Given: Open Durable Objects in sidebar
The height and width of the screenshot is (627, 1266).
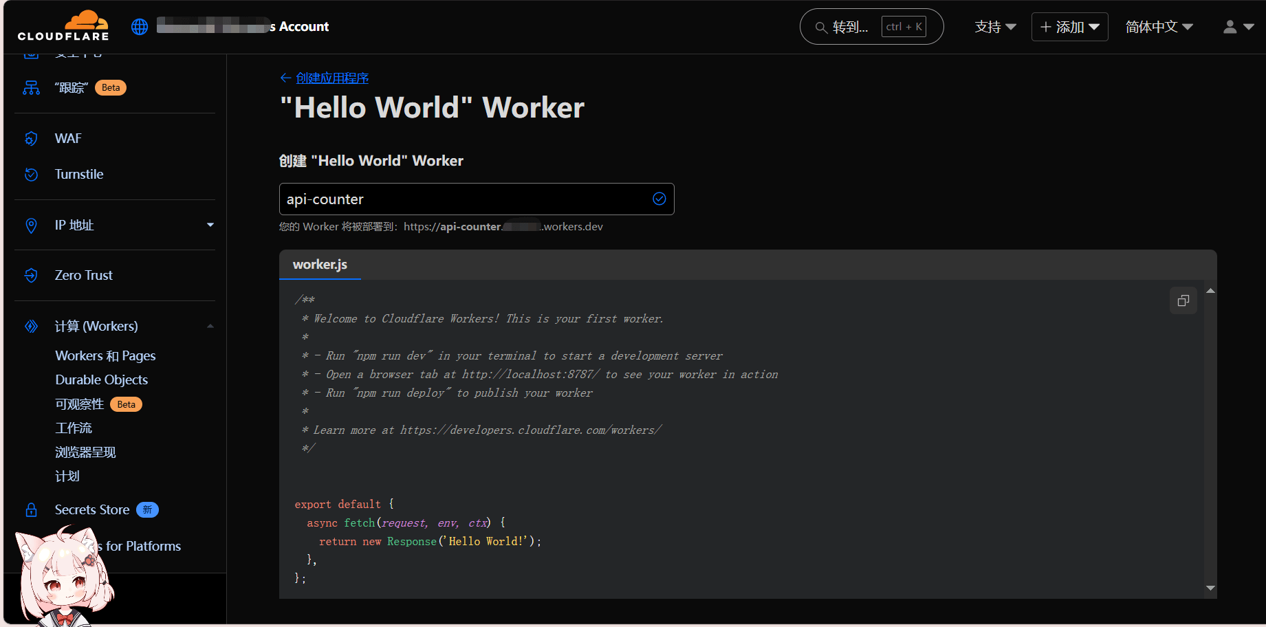Looking at the screenshot, I should (102, 380).
